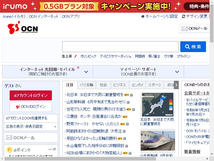Click the scrollbar left arrow at the bottom
The image size is (214, 161).
point(2,159)
